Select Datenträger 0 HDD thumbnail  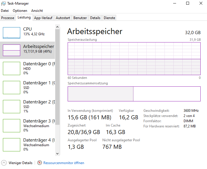tap(12, 68)
